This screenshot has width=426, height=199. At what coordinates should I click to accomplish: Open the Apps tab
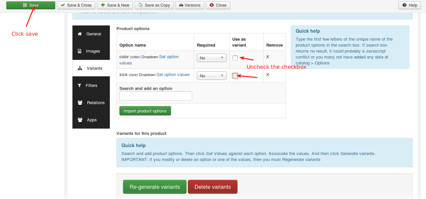click(x=91, y=120)
